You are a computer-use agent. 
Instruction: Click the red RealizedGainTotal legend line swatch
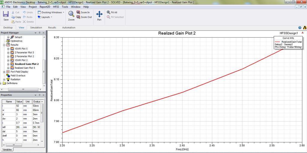pyautogui.click(x=278, y=42)
